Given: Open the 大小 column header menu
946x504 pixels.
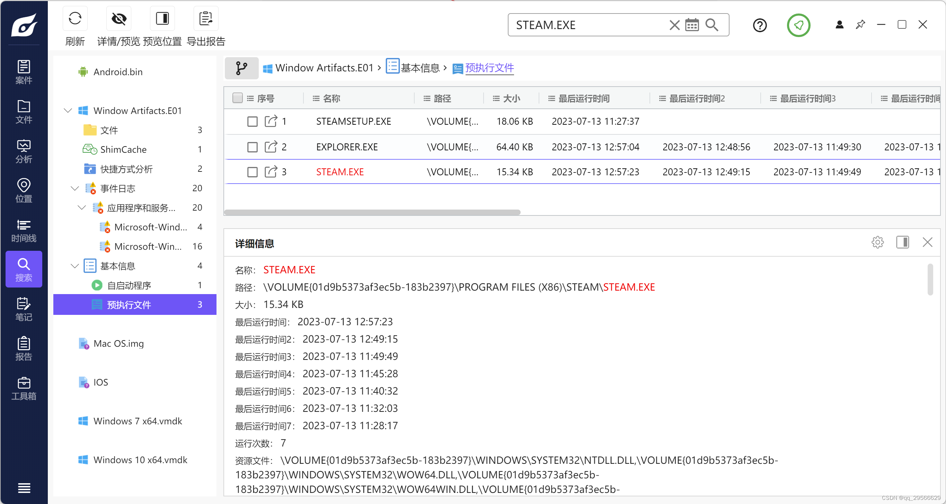Looking at the screenshot, I should tap(496, 98).
